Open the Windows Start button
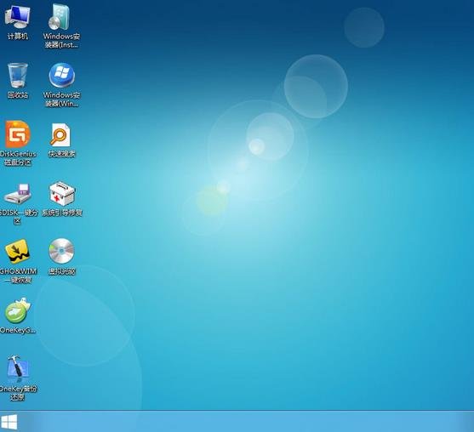Image resolution: width=474 pixels, height=432 pixels. point(9,422)
